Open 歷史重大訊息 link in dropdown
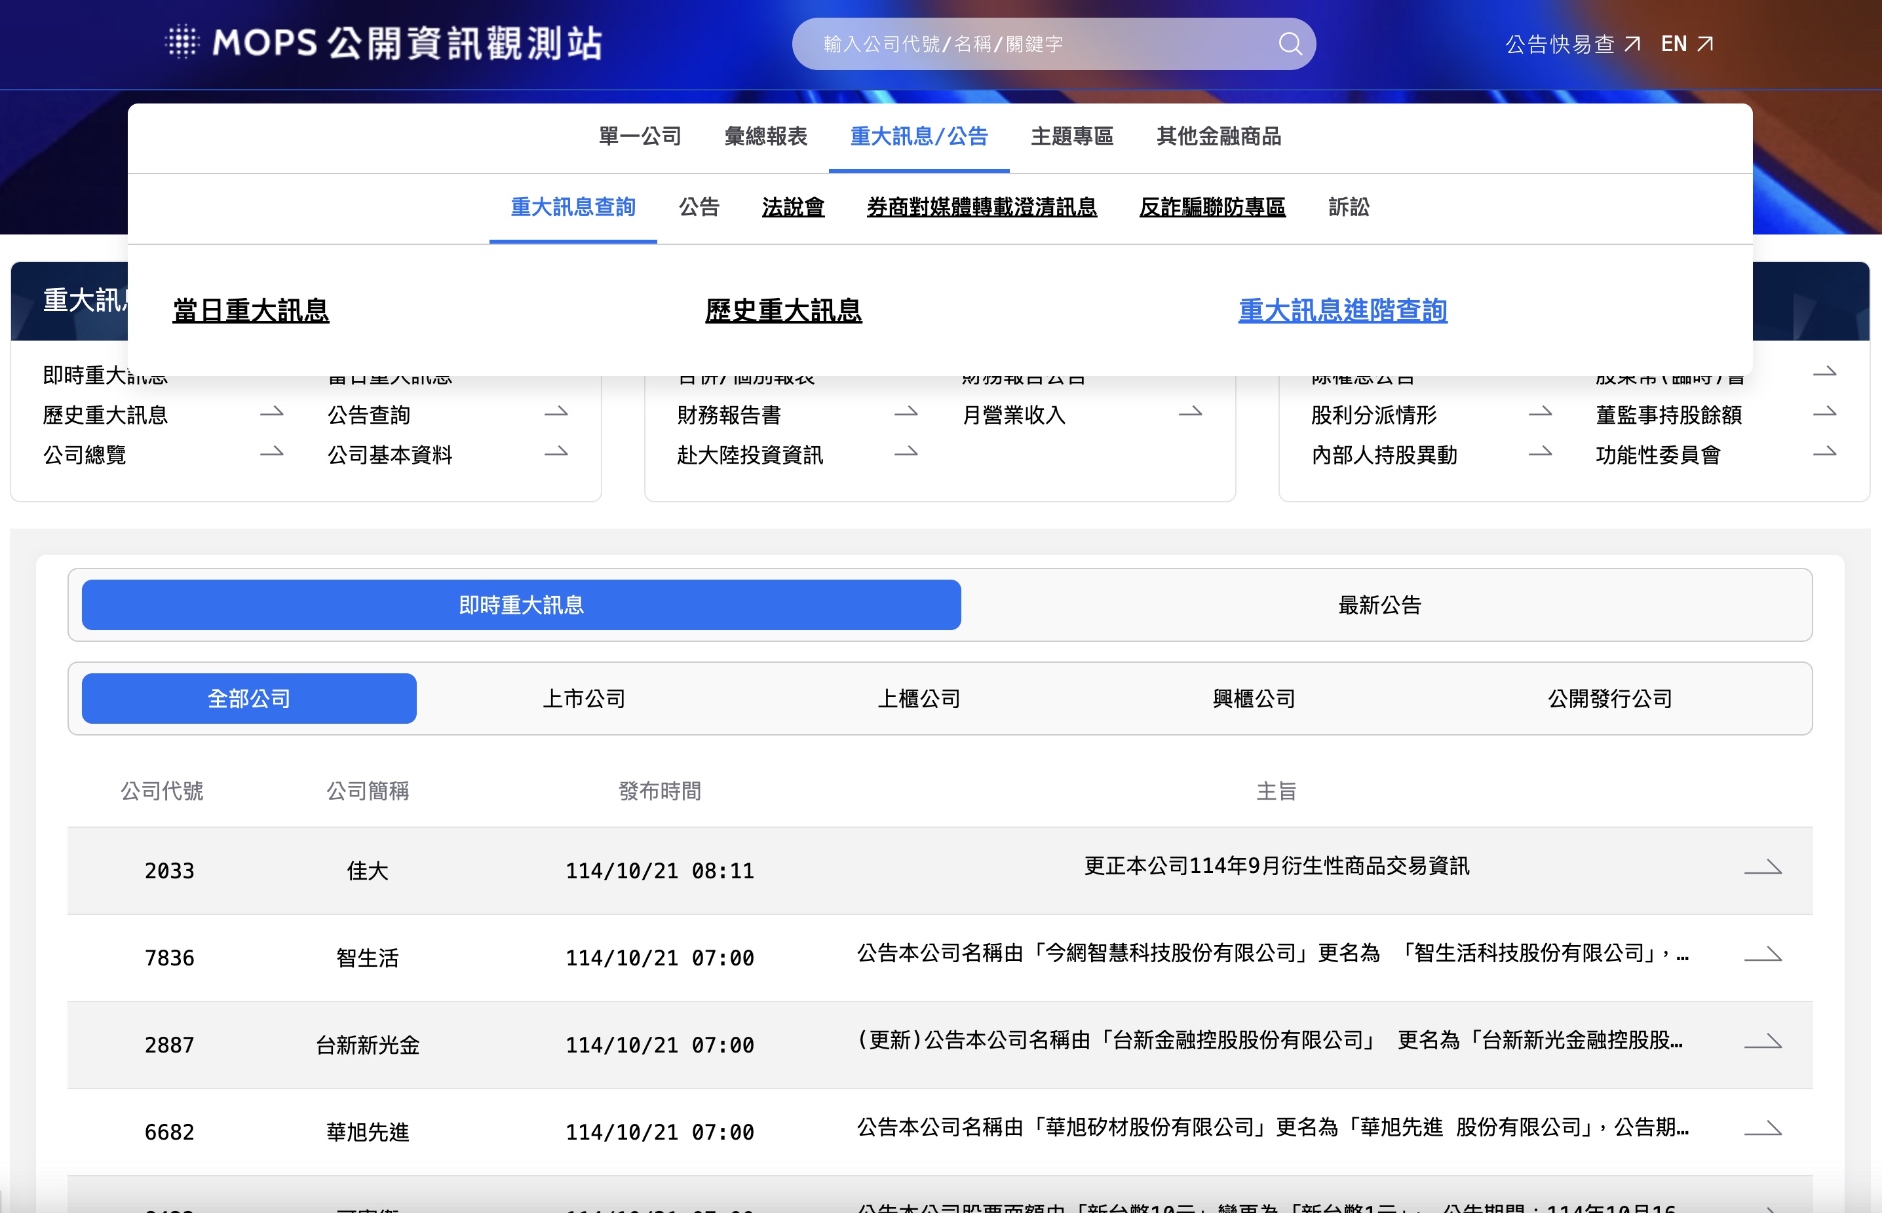The image size is (1882, 1213). pos(782,310)
